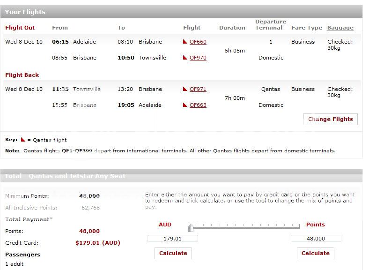Open flight QF970 details link
The height and width of the screenshot is (270, 369).
click(198, 58)
